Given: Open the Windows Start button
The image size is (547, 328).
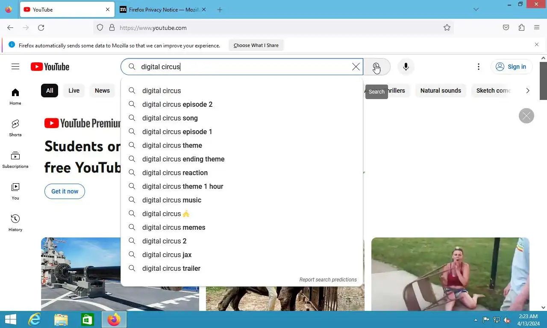Looking at the screenshot, I should pos(11,319).
